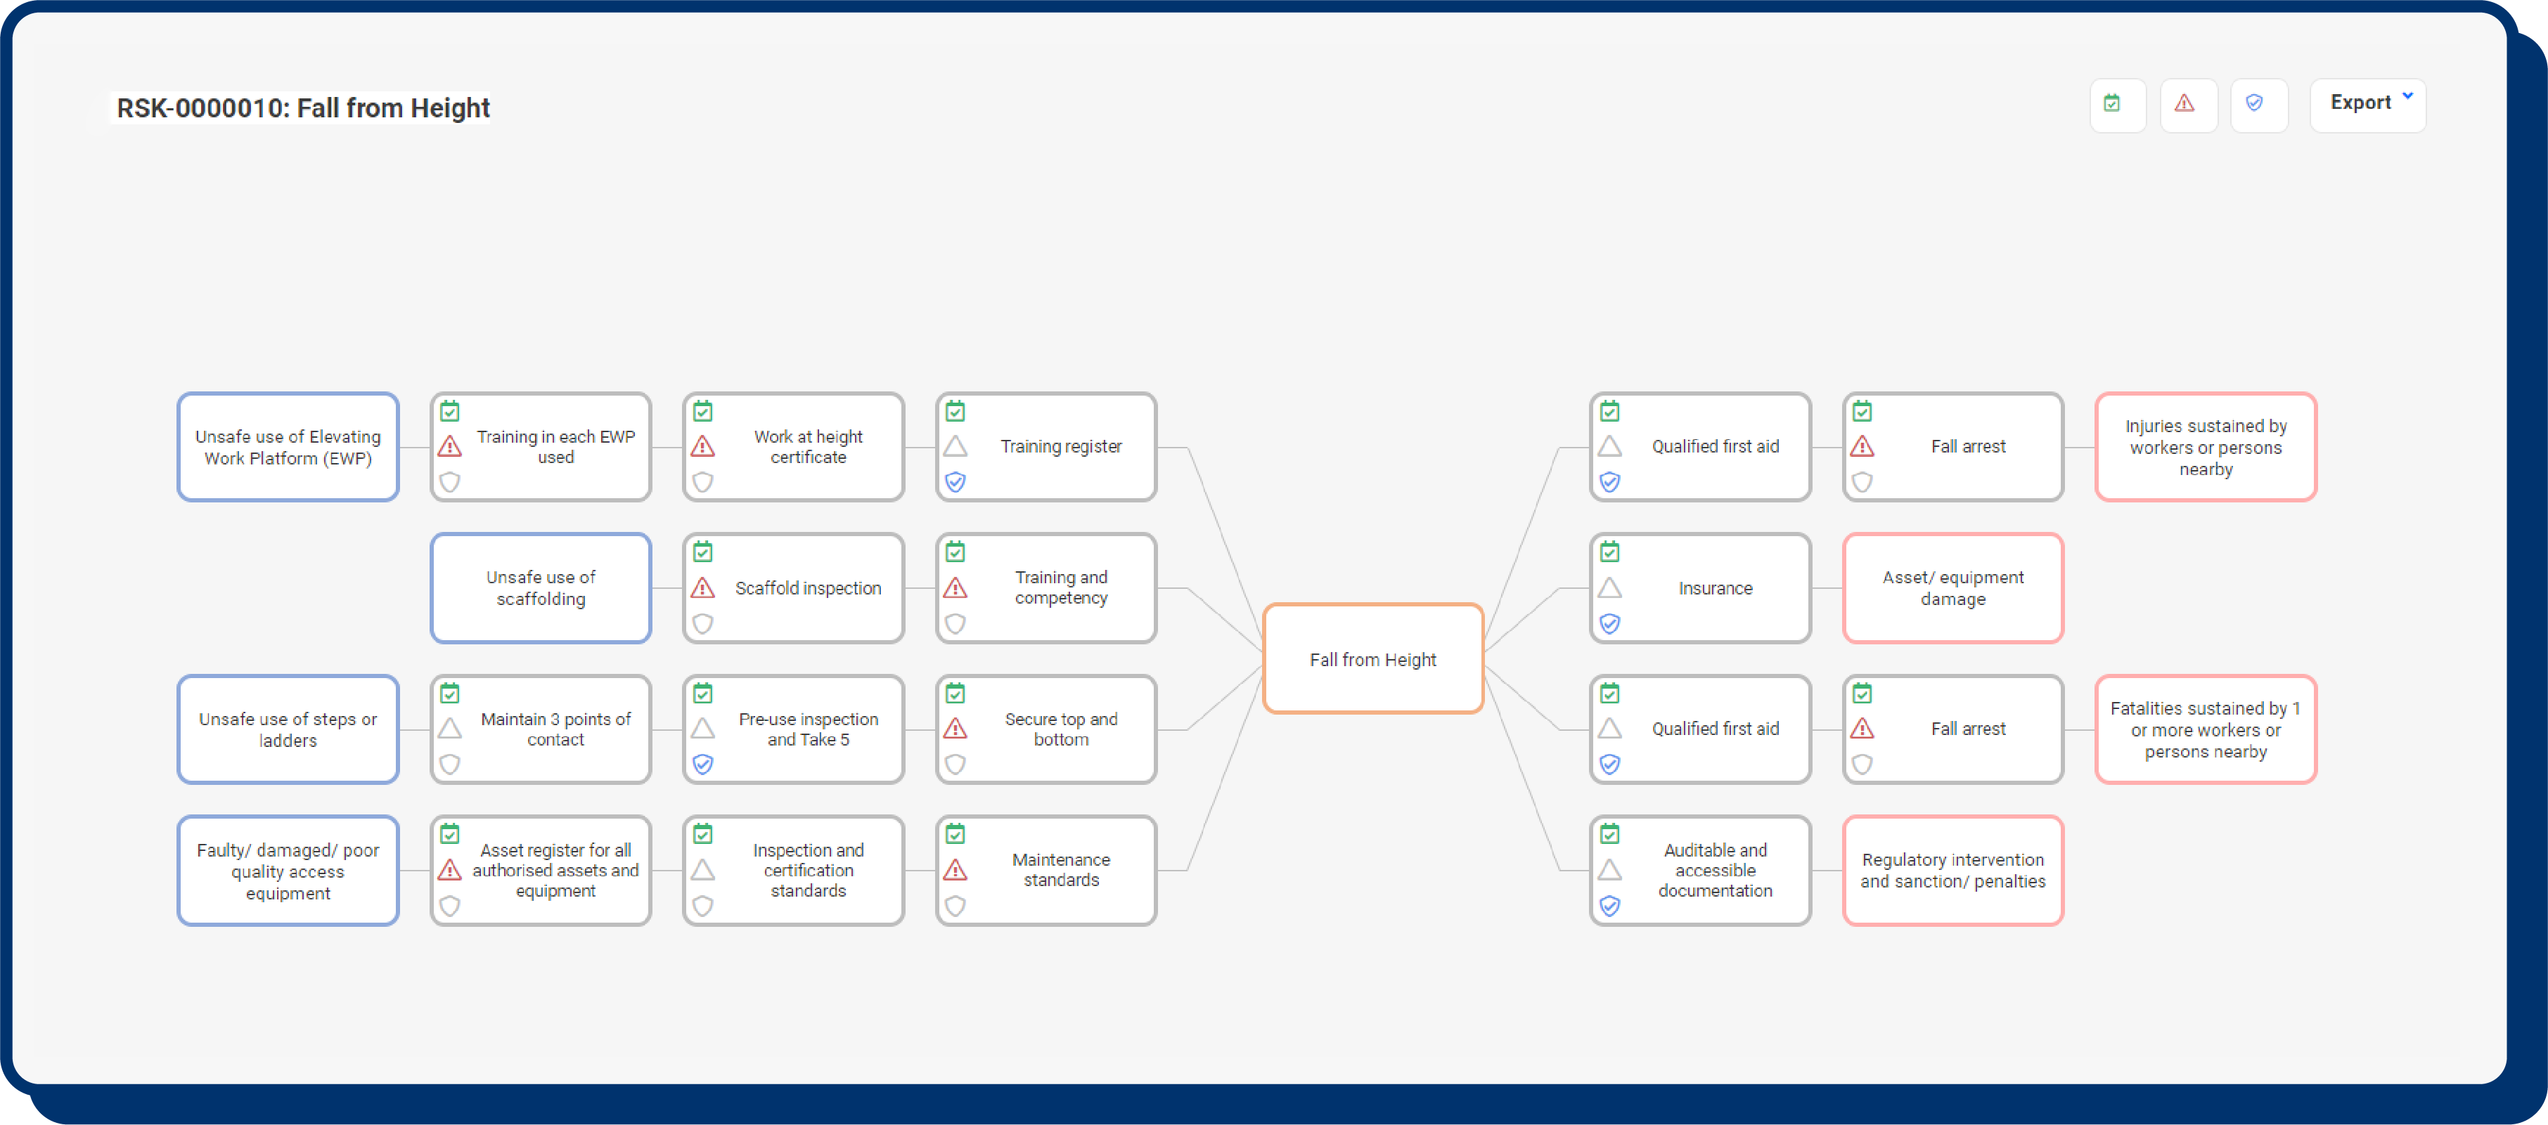
Task: Open the Unsafe use of Elevating Work Platform threat
Action: (288, 447)
